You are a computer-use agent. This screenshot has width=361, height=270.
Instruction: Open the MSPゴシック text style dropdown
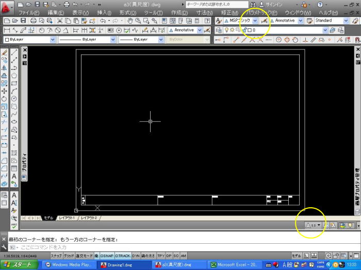(255, 21)
